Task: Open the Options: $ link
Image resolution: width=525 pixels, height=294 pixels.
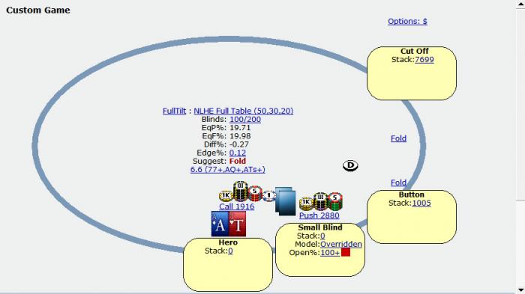Action: pyautogui.click(x=407, y=22)
